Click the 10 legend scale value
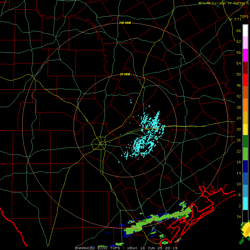 point(239,184)
